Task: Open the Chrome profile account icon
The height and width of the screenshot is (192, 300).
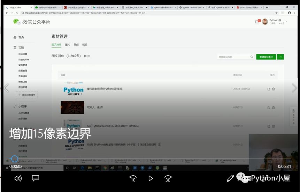Action: [x=290, y=13]
